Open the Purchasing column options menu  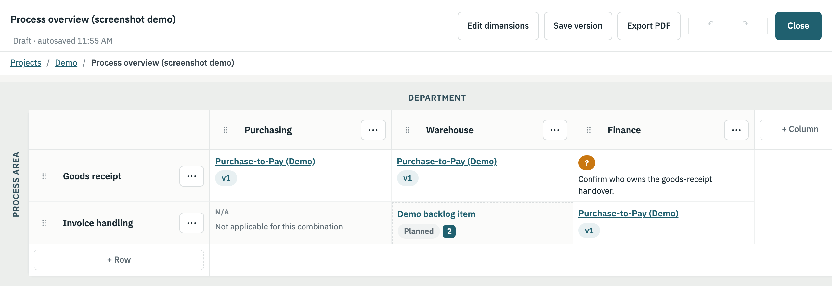373,130
